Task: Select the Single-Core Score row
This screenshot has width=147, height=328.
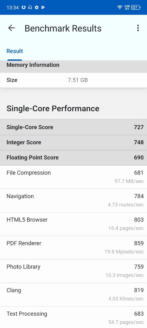Action: click(x=73, y=127)
